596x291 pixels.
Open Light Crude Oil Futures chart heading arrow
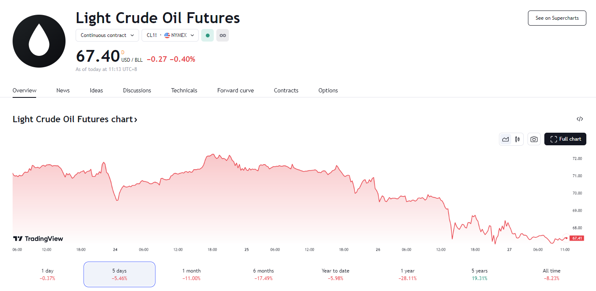135,120
